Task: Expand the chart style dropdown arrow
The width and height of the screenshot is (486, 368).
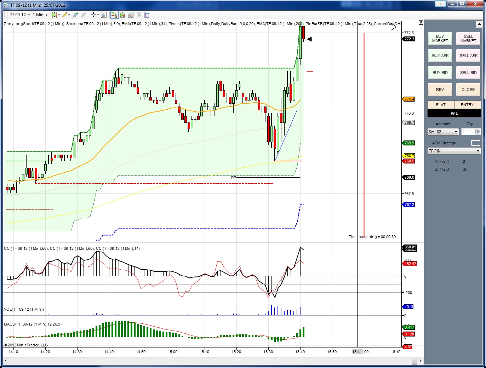Action: pyautogui.click(x=59, y=15)
